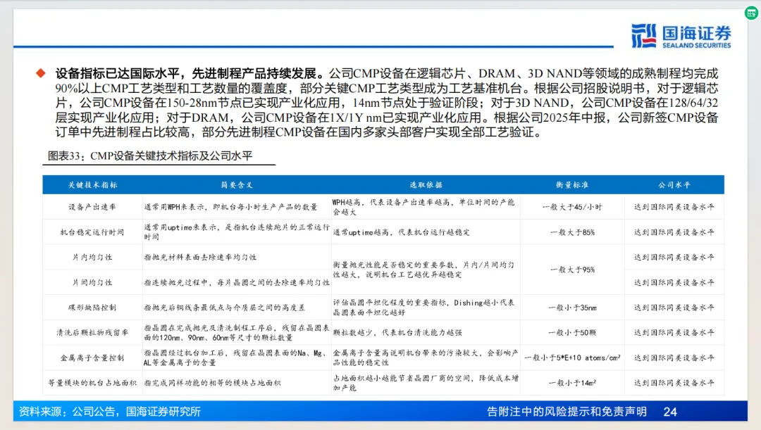Click the 国海证券 Sealand Securities logo
The image size is (761, 430).
(681, 37)
